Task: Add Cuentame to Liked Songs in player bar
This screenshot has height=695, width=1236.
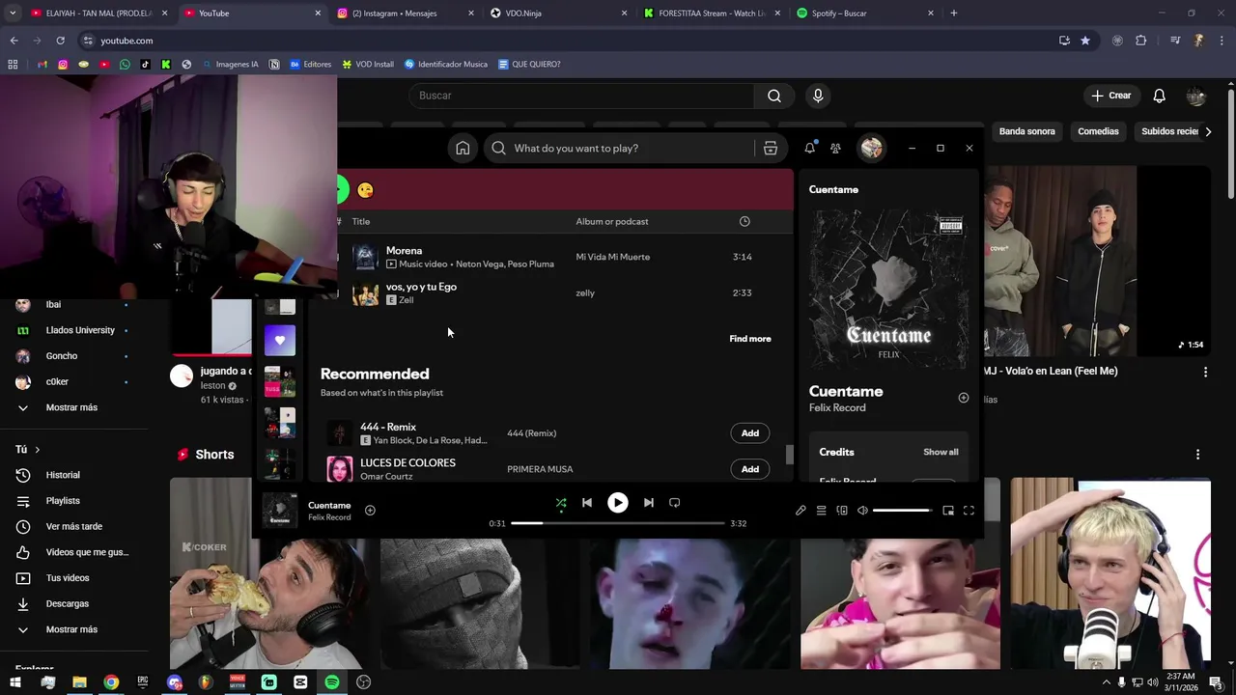Action: point(370,510)
